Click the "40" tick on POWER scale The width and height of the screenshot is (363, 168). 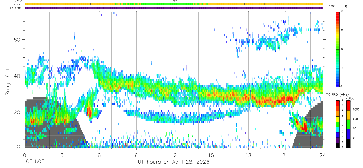342,12
